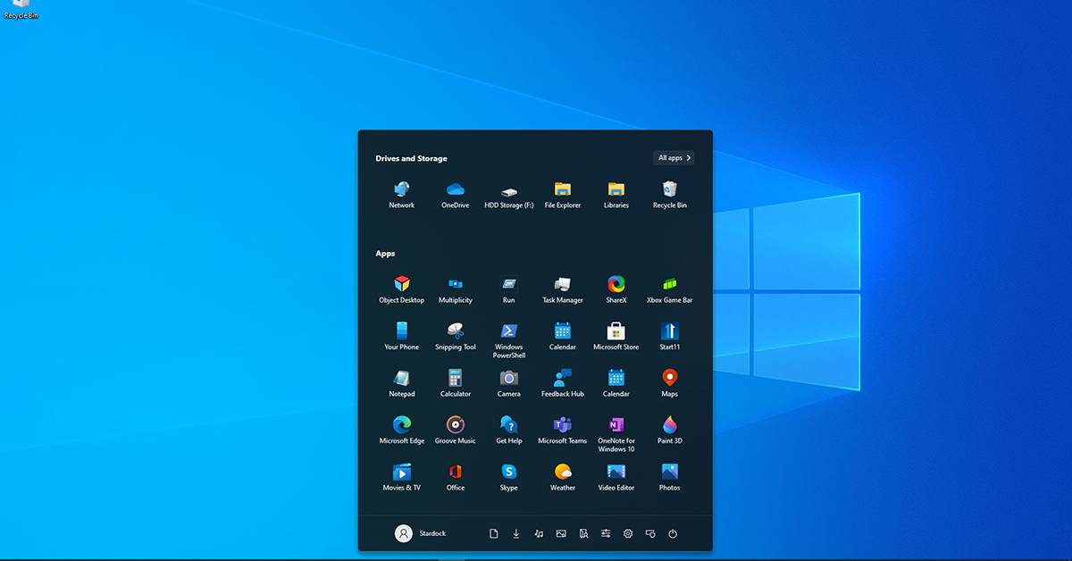
Task: Launch Task Manager
Action: pos(562,286)
